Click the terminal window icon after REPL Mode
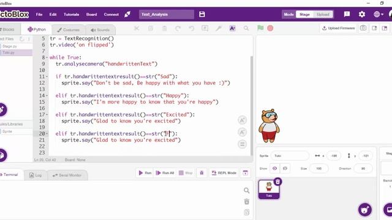This screenshot has width=392, height=220. (x=245, y=173)
